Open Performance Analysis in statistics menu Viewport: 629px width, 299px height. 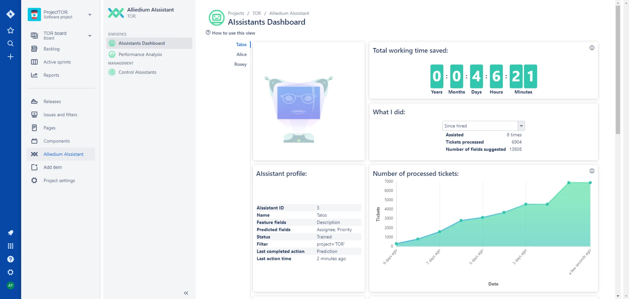[x=140, y=55]
